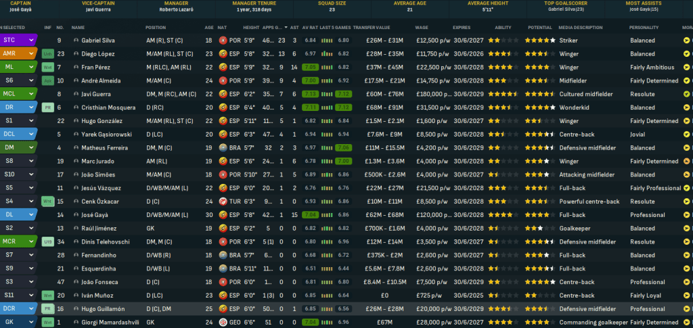Click Gabriel Silva's morale icon
Screen dimensions: 693x328
pyautogui.click(x=686, y=41)
